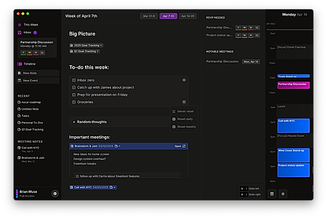The width and height of the screenshot is (327, 218).
Task: Check follow up with Carrie task
Action: (77, 176)
